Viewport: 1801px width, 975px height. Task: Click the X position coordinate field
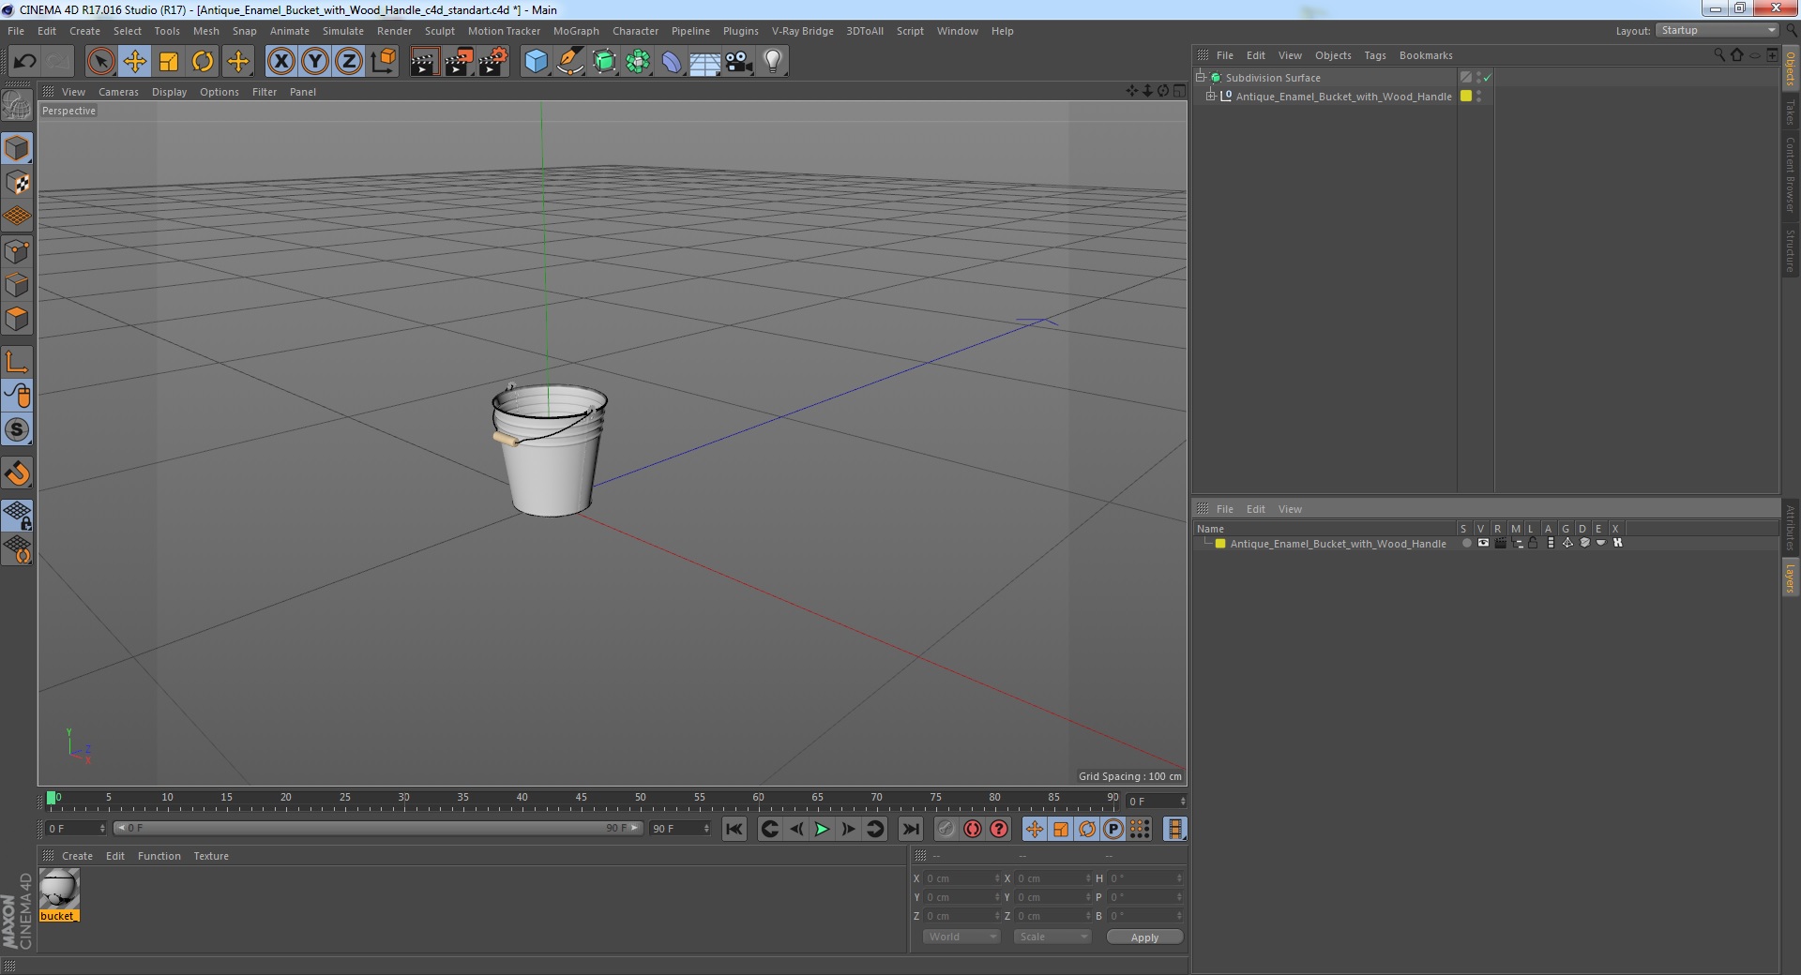[x=962, y=878]
